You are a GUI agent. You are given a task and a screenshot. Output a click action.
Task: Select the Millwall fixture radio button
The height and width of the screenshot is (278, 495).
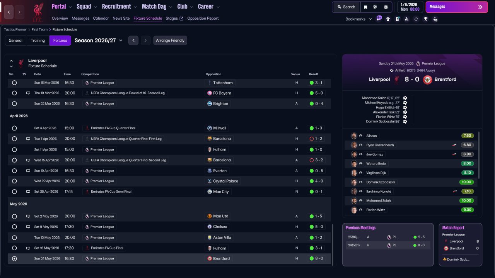[x=14, y=128]
